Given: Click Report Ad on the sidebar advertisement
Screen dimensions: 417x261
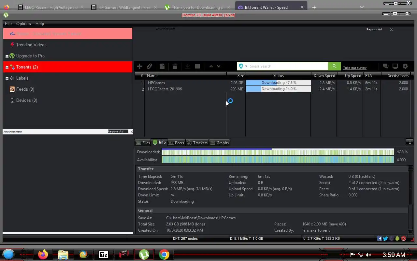Looking at the screenshot, I should 116,131.
